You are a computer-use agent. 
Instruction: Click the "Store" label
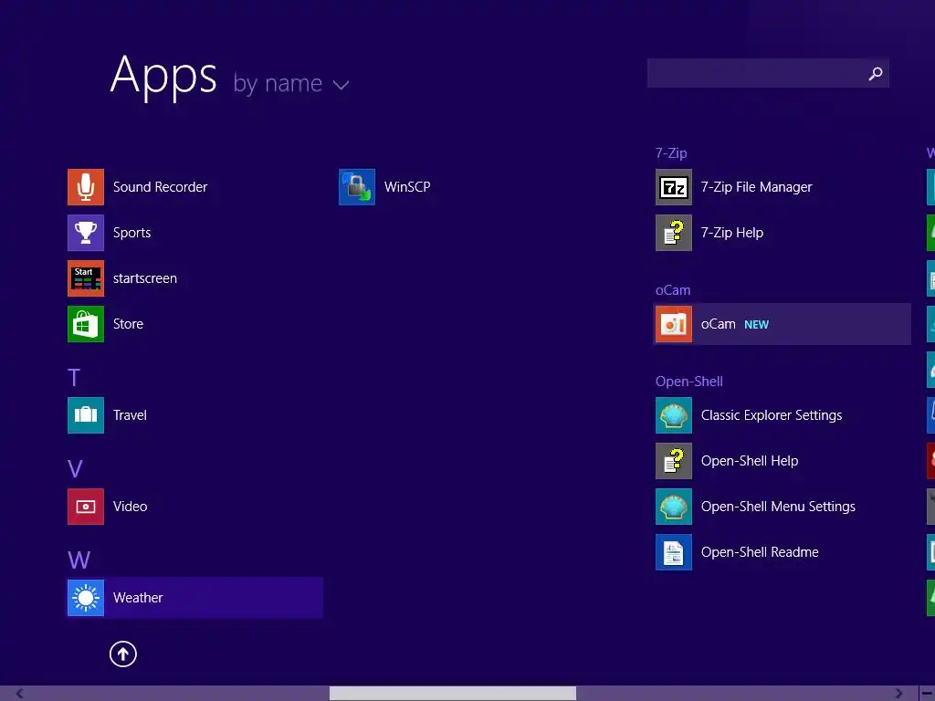pyautogui.click(x=128, y=324)
